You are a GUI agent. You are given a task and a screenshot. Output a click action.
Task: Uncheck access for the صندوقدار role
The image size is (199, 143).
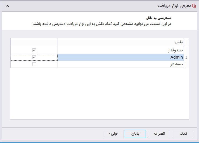[x=34, y=50]
